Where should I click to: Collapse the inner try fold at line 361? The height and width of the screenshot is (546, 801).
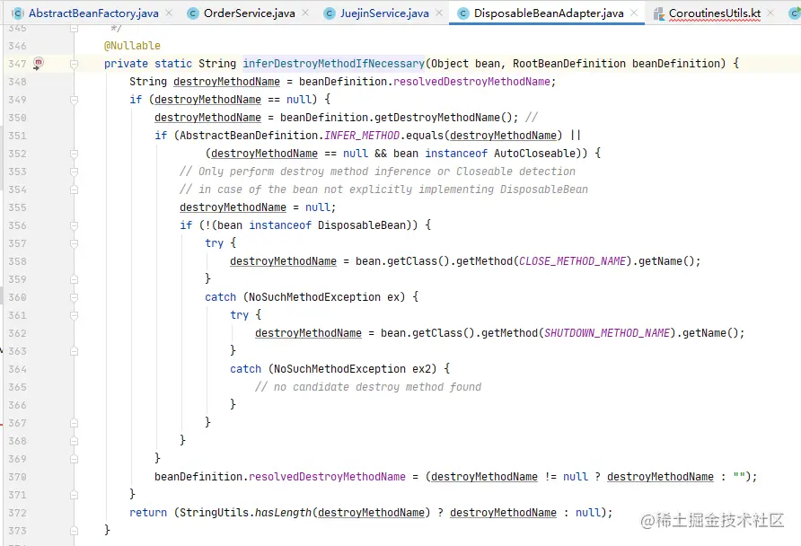pyautogui.click(x=74, y=315)
